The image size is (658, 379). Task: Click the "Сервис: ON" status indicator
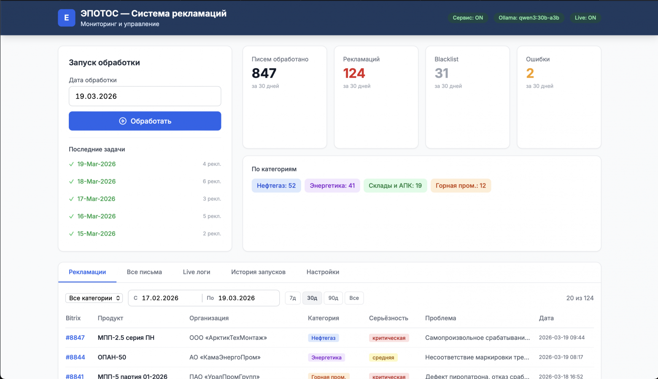point(468,18)
